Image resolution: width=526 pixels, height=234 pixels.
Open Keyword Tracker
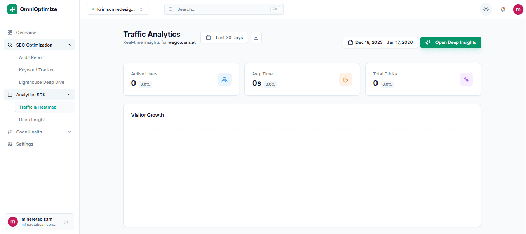(x=37, y=70)
